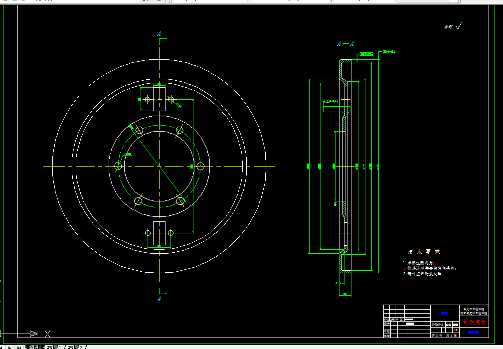Select the lower section marker letter A
Viewport: 503px width, 349px height.
coord(159,299)
